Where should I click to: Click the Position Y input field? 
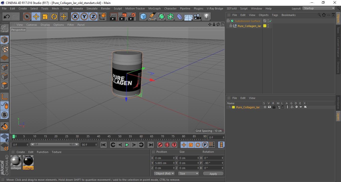[x=164, y=163]
